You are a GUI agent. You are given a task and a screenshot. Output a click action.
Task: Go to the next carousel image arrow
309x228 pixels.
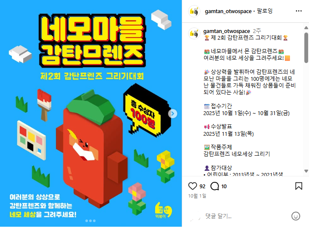tap(172, 114)
